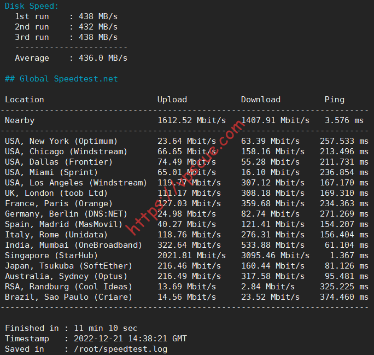Click Randburg download 2.84 Mbit/s
The height and width of the screenshot is (355, 374).
(268, 287)
